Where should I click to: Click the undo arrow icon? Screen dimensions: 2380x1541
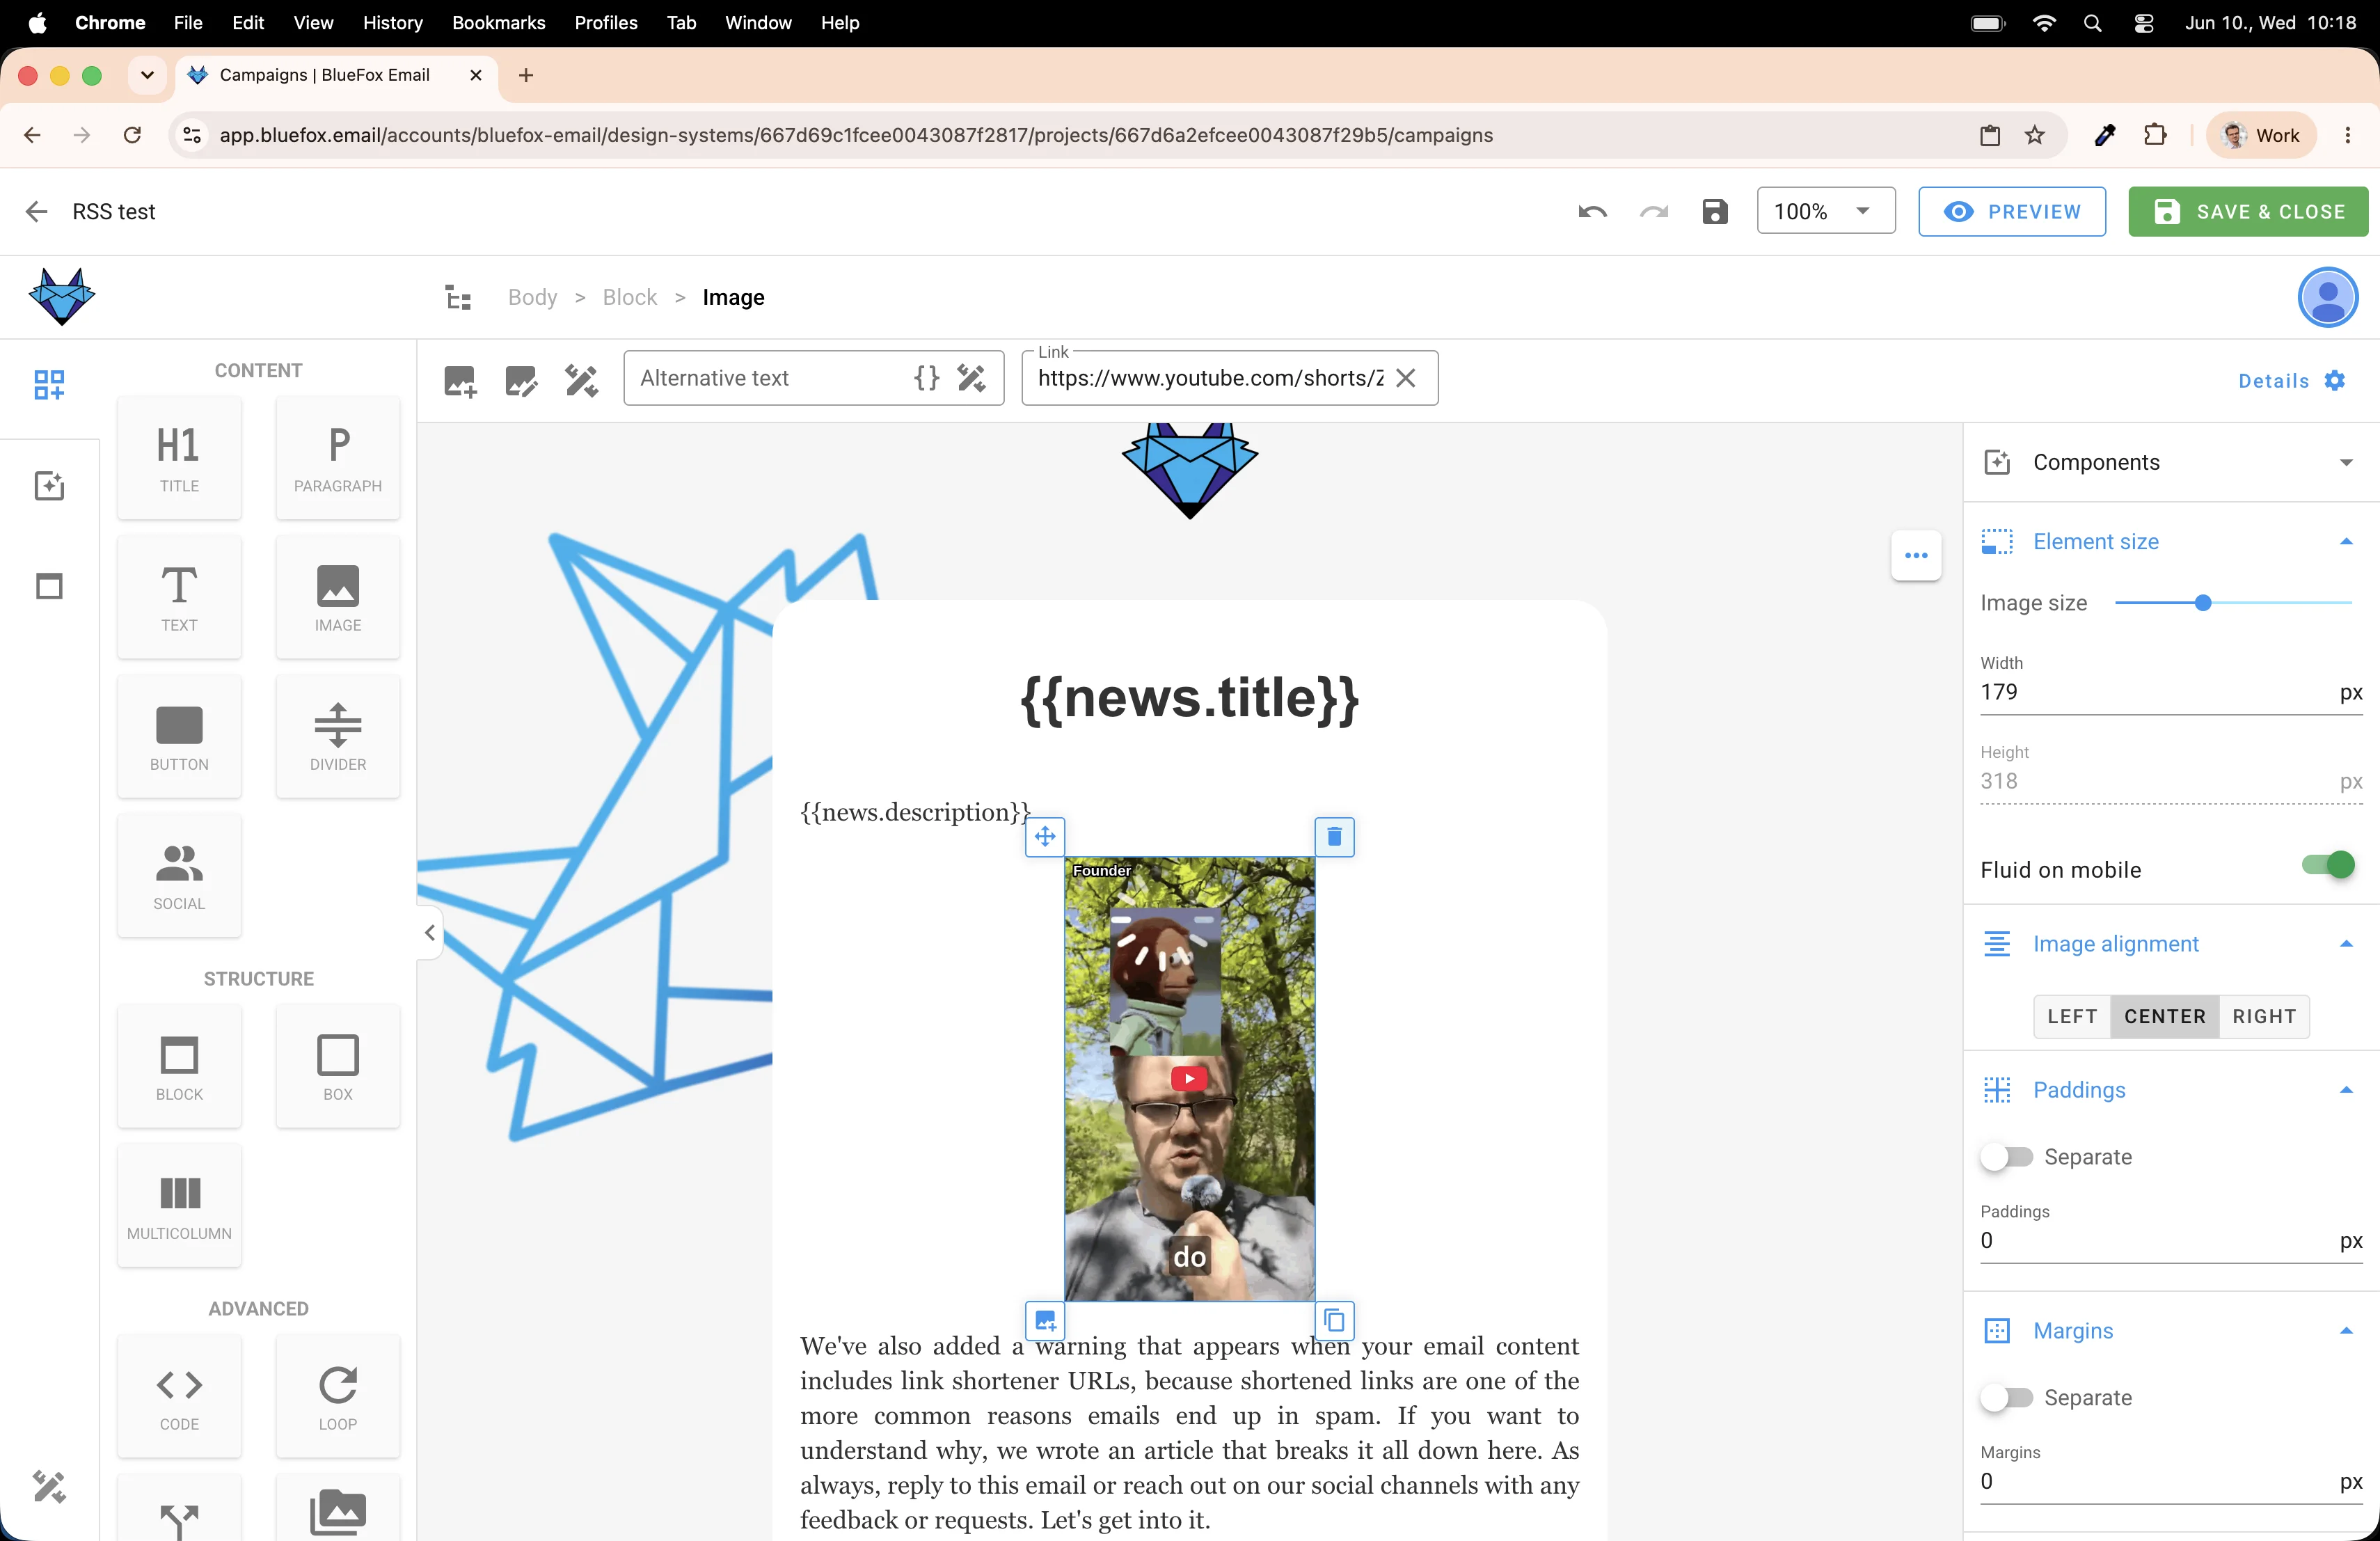[x=1592, y=211]
